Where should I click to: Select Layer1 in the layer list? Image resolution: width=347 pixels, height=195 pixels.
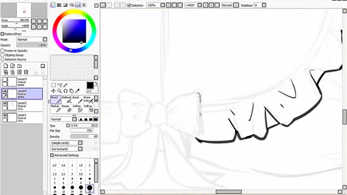coord(22,118)
